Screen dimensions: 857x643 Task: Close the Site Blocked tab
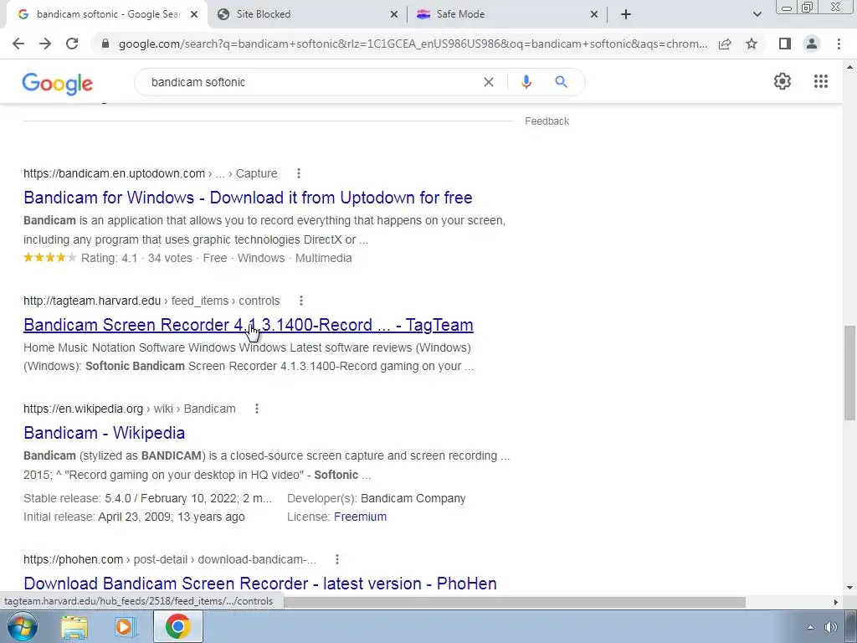pyautogui.click(x=394, y=15)
